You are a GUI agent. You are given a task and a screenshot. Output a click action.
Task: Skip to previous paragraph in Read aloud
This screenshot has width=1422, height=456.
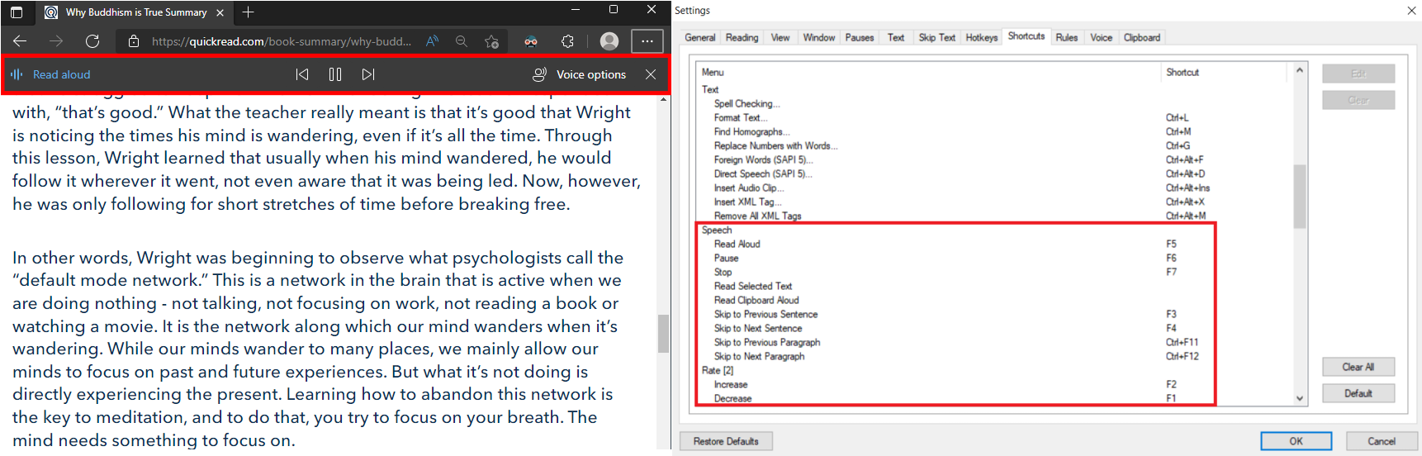(302, 74)
